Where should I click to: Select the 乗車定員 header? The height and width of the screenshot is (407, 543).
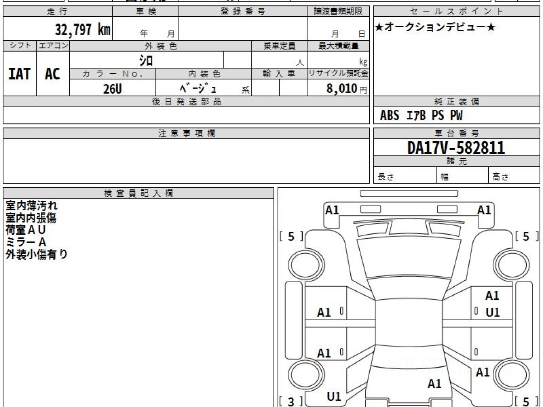(x=279, y=46)
